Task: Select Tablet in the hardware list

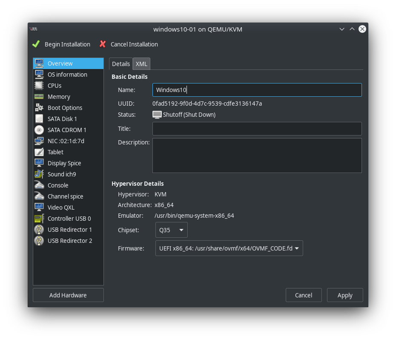Action: [68, 152]
